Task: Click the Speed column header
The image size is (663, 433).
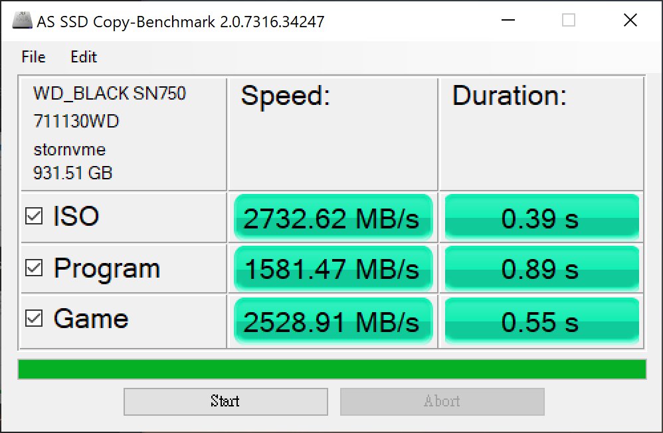Action: pyautogui.click(x=286, y=96)
